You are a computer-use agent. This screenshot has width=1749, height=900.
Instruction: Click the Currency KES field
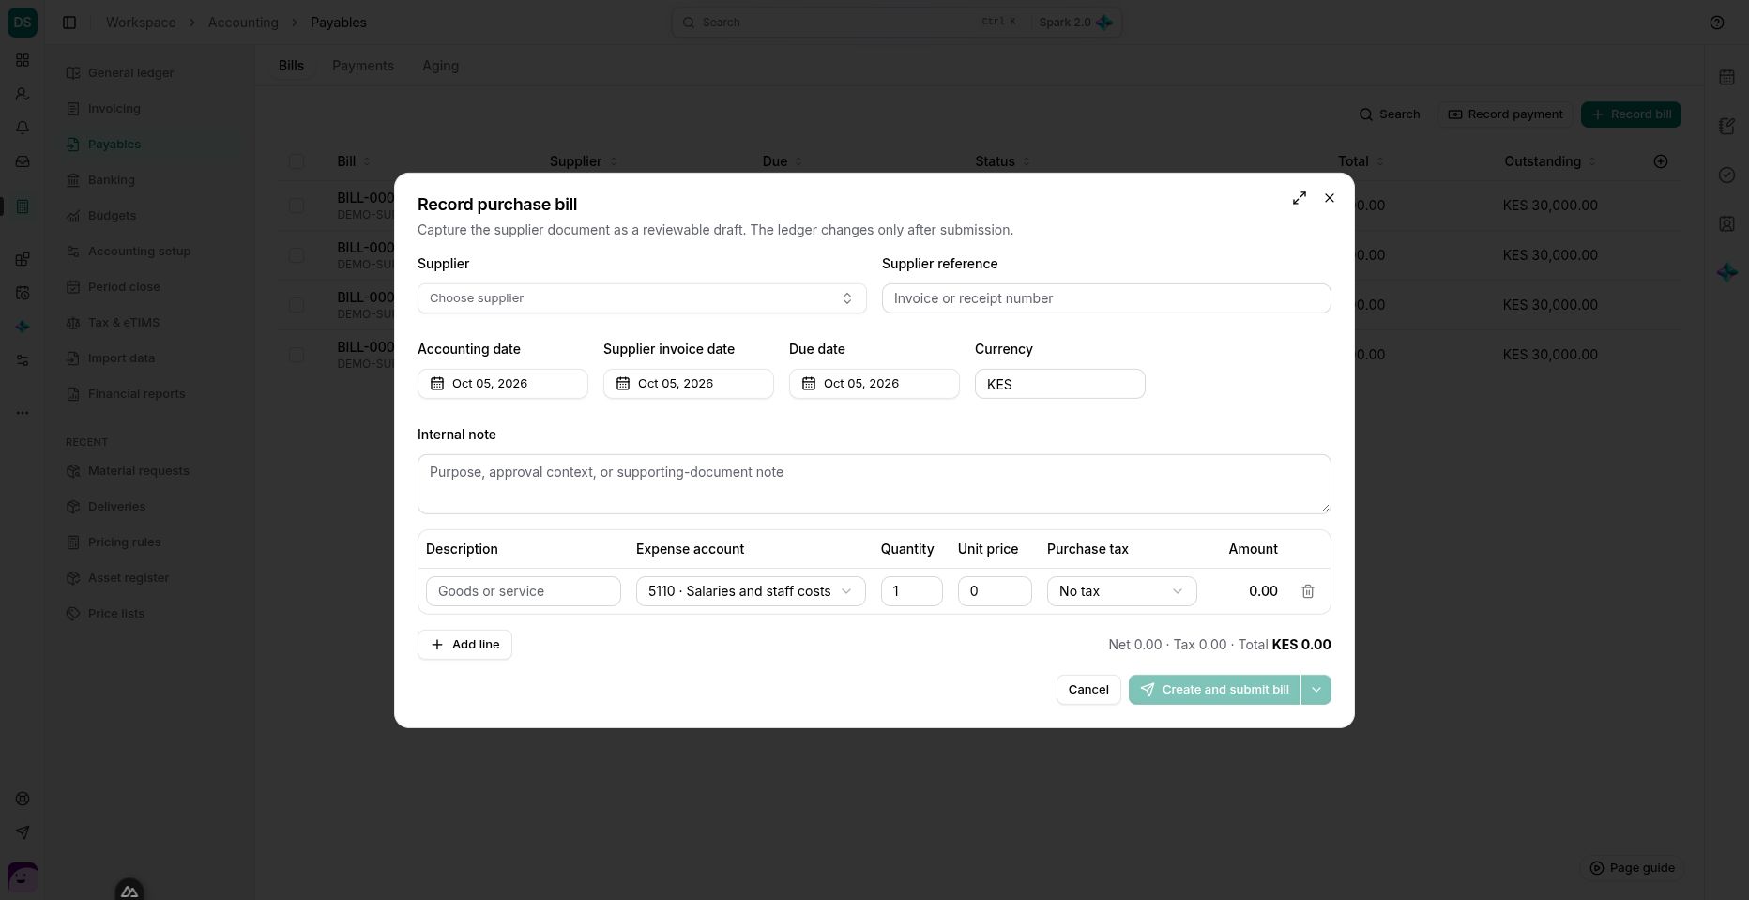coord(1060,384)
